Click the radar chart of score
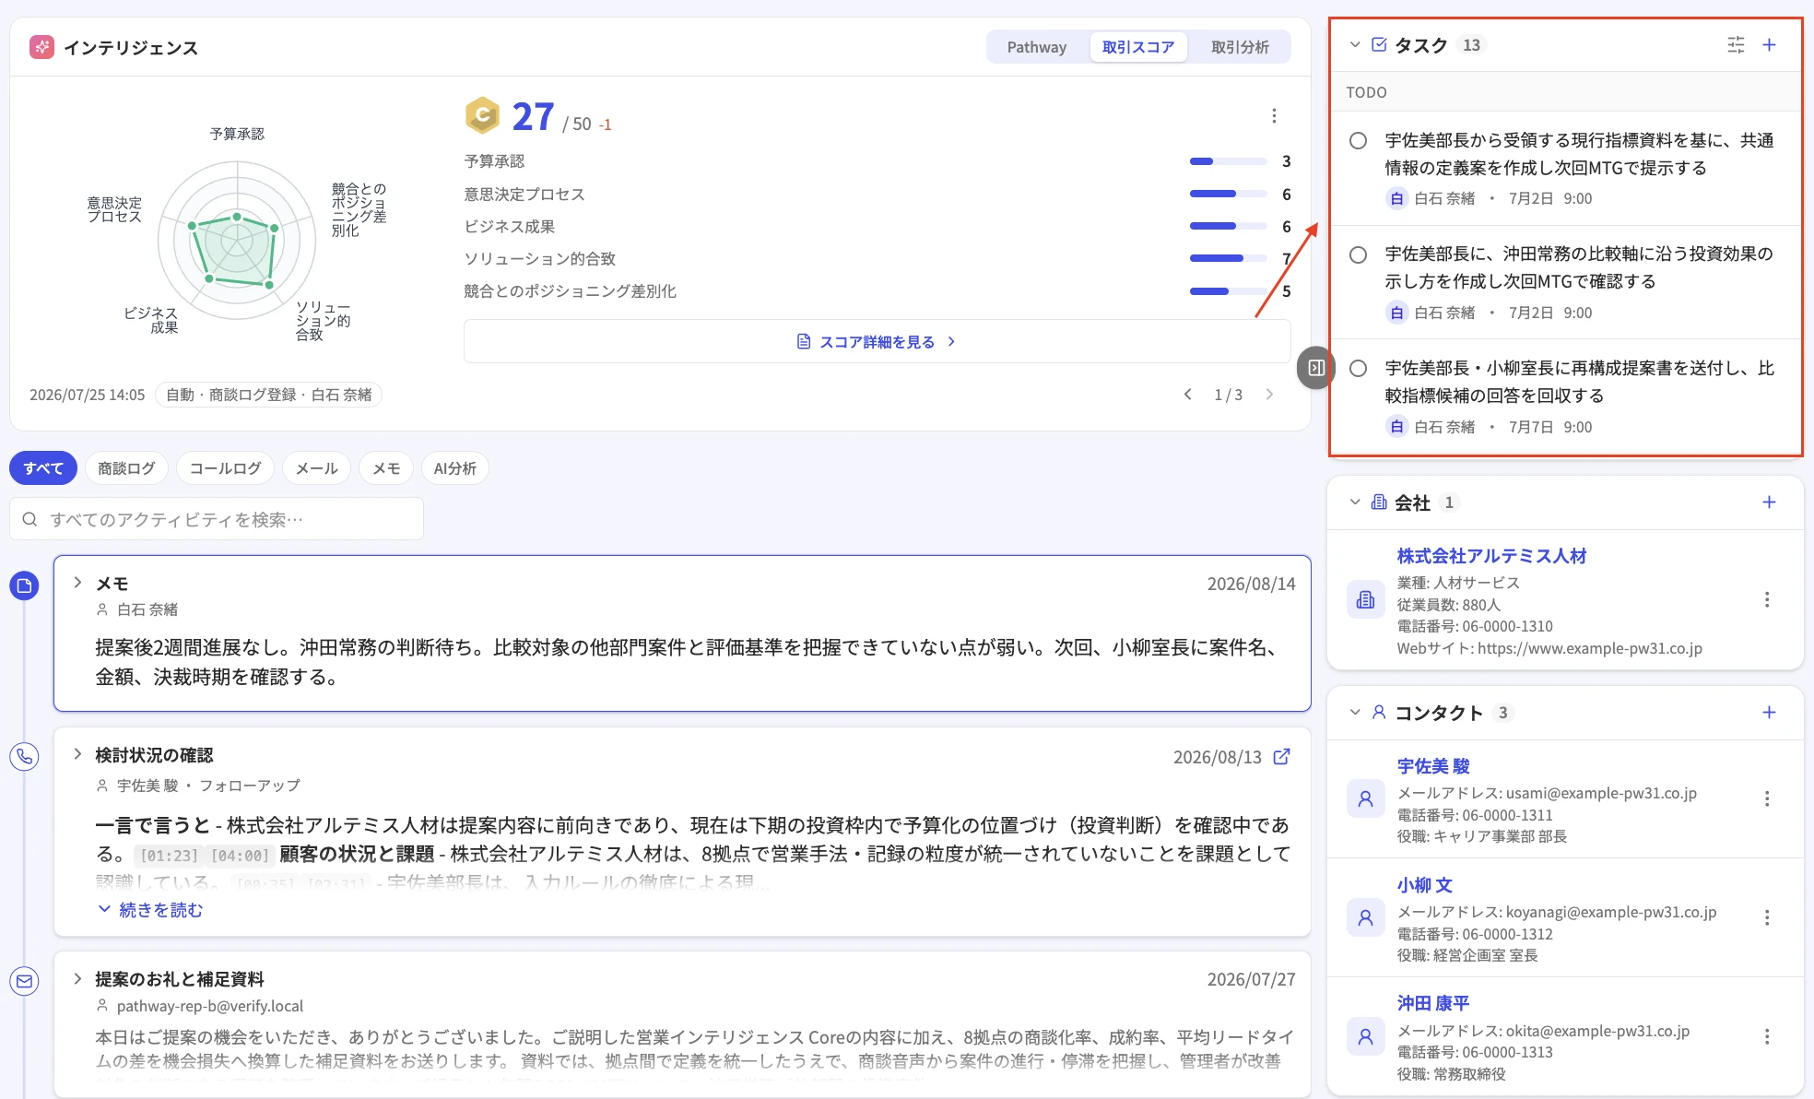This screenshot has height=1099, width=1814. click(237, 241)
